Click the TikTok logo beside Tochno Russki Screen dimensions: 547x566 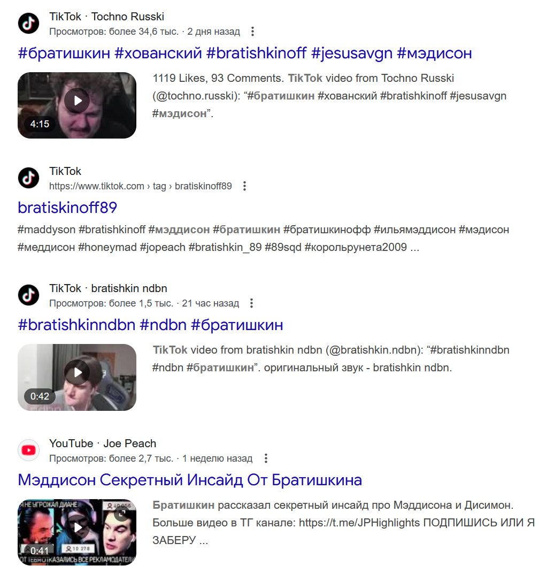[x=28, y=24]
